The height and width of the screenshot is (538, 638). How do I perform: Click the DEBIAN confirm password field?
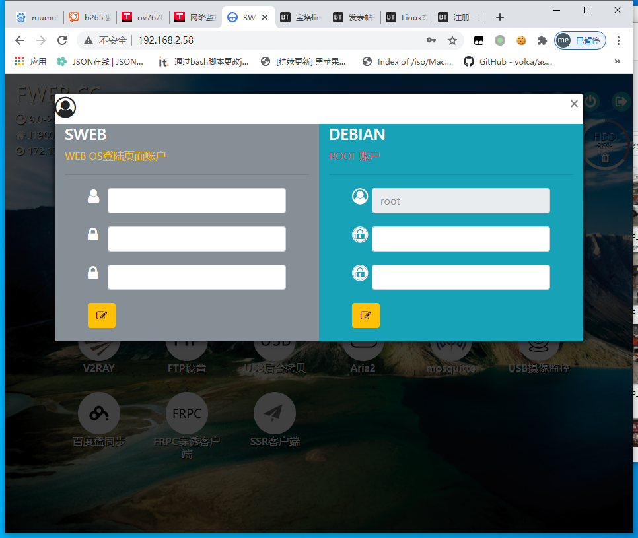coord(460,277)
